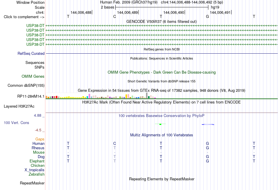
Task: Click the Rhesus species label
Action: click(38, 148)
